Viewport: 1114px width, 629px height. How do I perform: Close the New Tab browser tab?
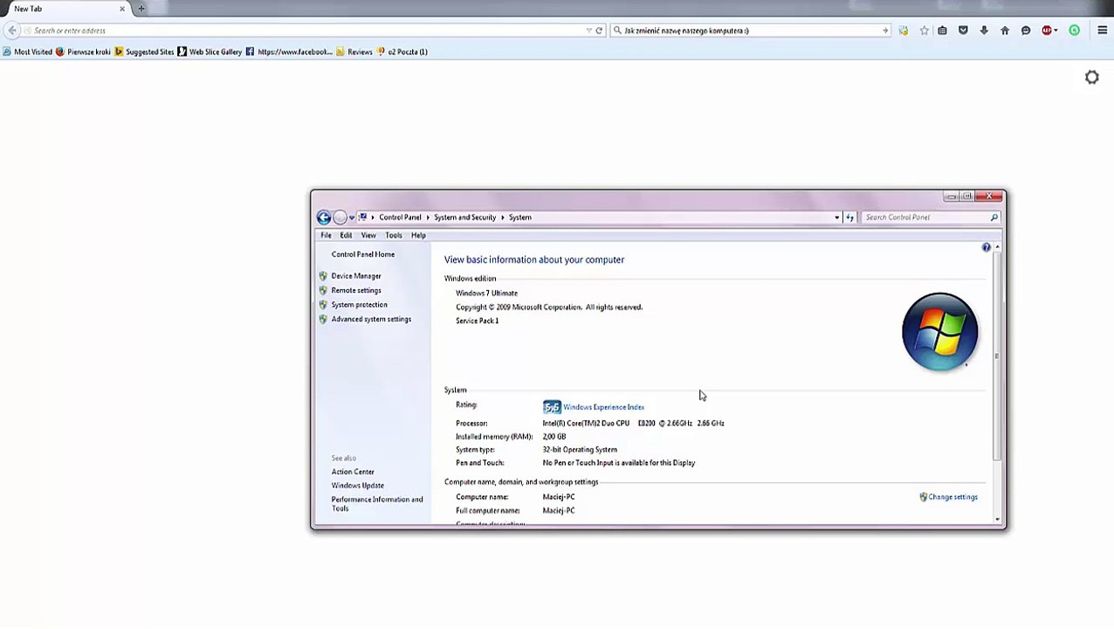[x=122, y=9]
